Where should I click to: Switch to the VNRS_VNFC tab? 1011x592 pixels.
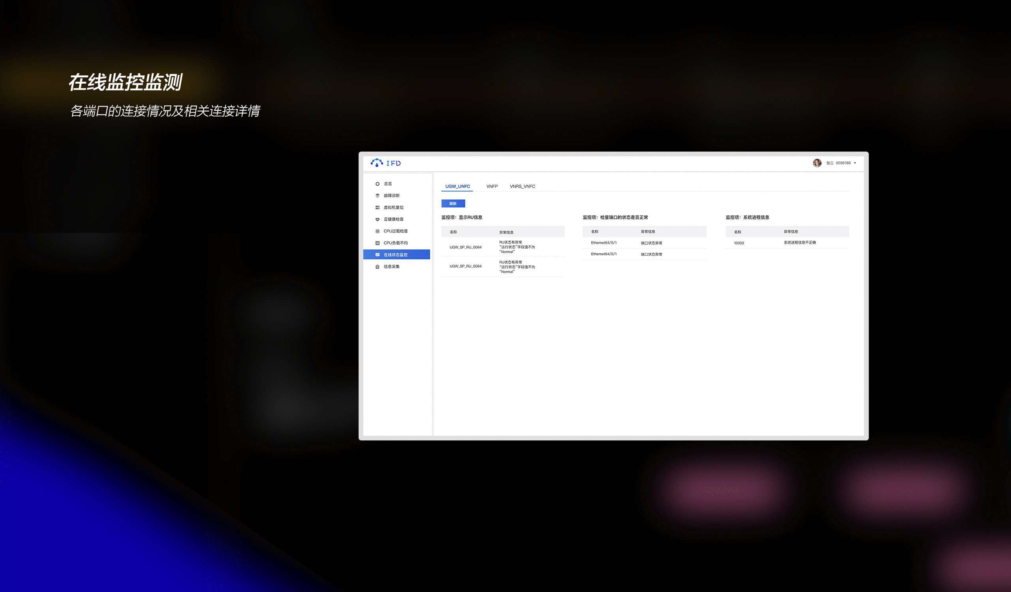click(x=522, y=186)
